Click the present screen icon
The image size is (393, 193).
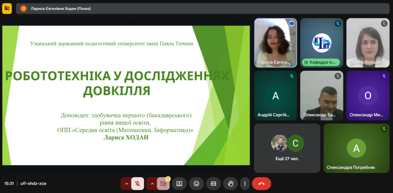[x=179, y=184]
